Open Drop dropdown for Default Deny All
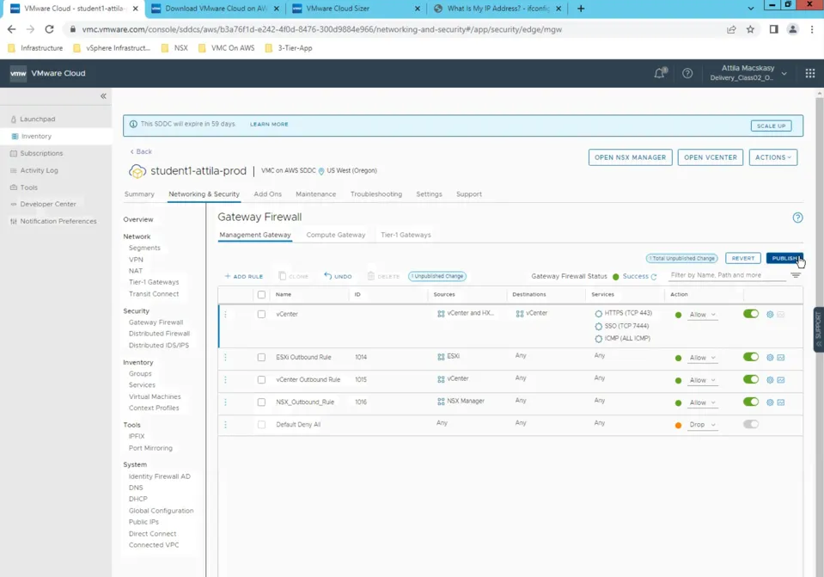 pos(702,425)
